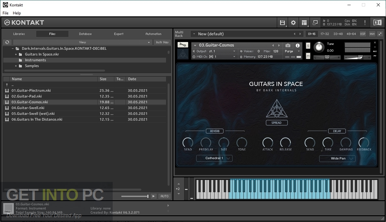Open the MIDI Ch dropdown
The width and height of the screenshot is (386, 222).
214,57
